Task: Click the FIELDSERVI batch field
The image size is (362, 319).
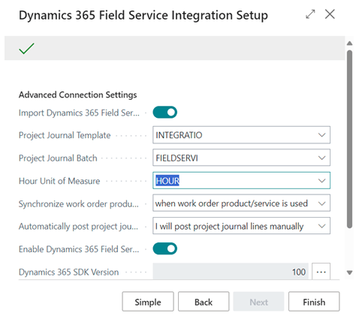Action: (241, 158)
